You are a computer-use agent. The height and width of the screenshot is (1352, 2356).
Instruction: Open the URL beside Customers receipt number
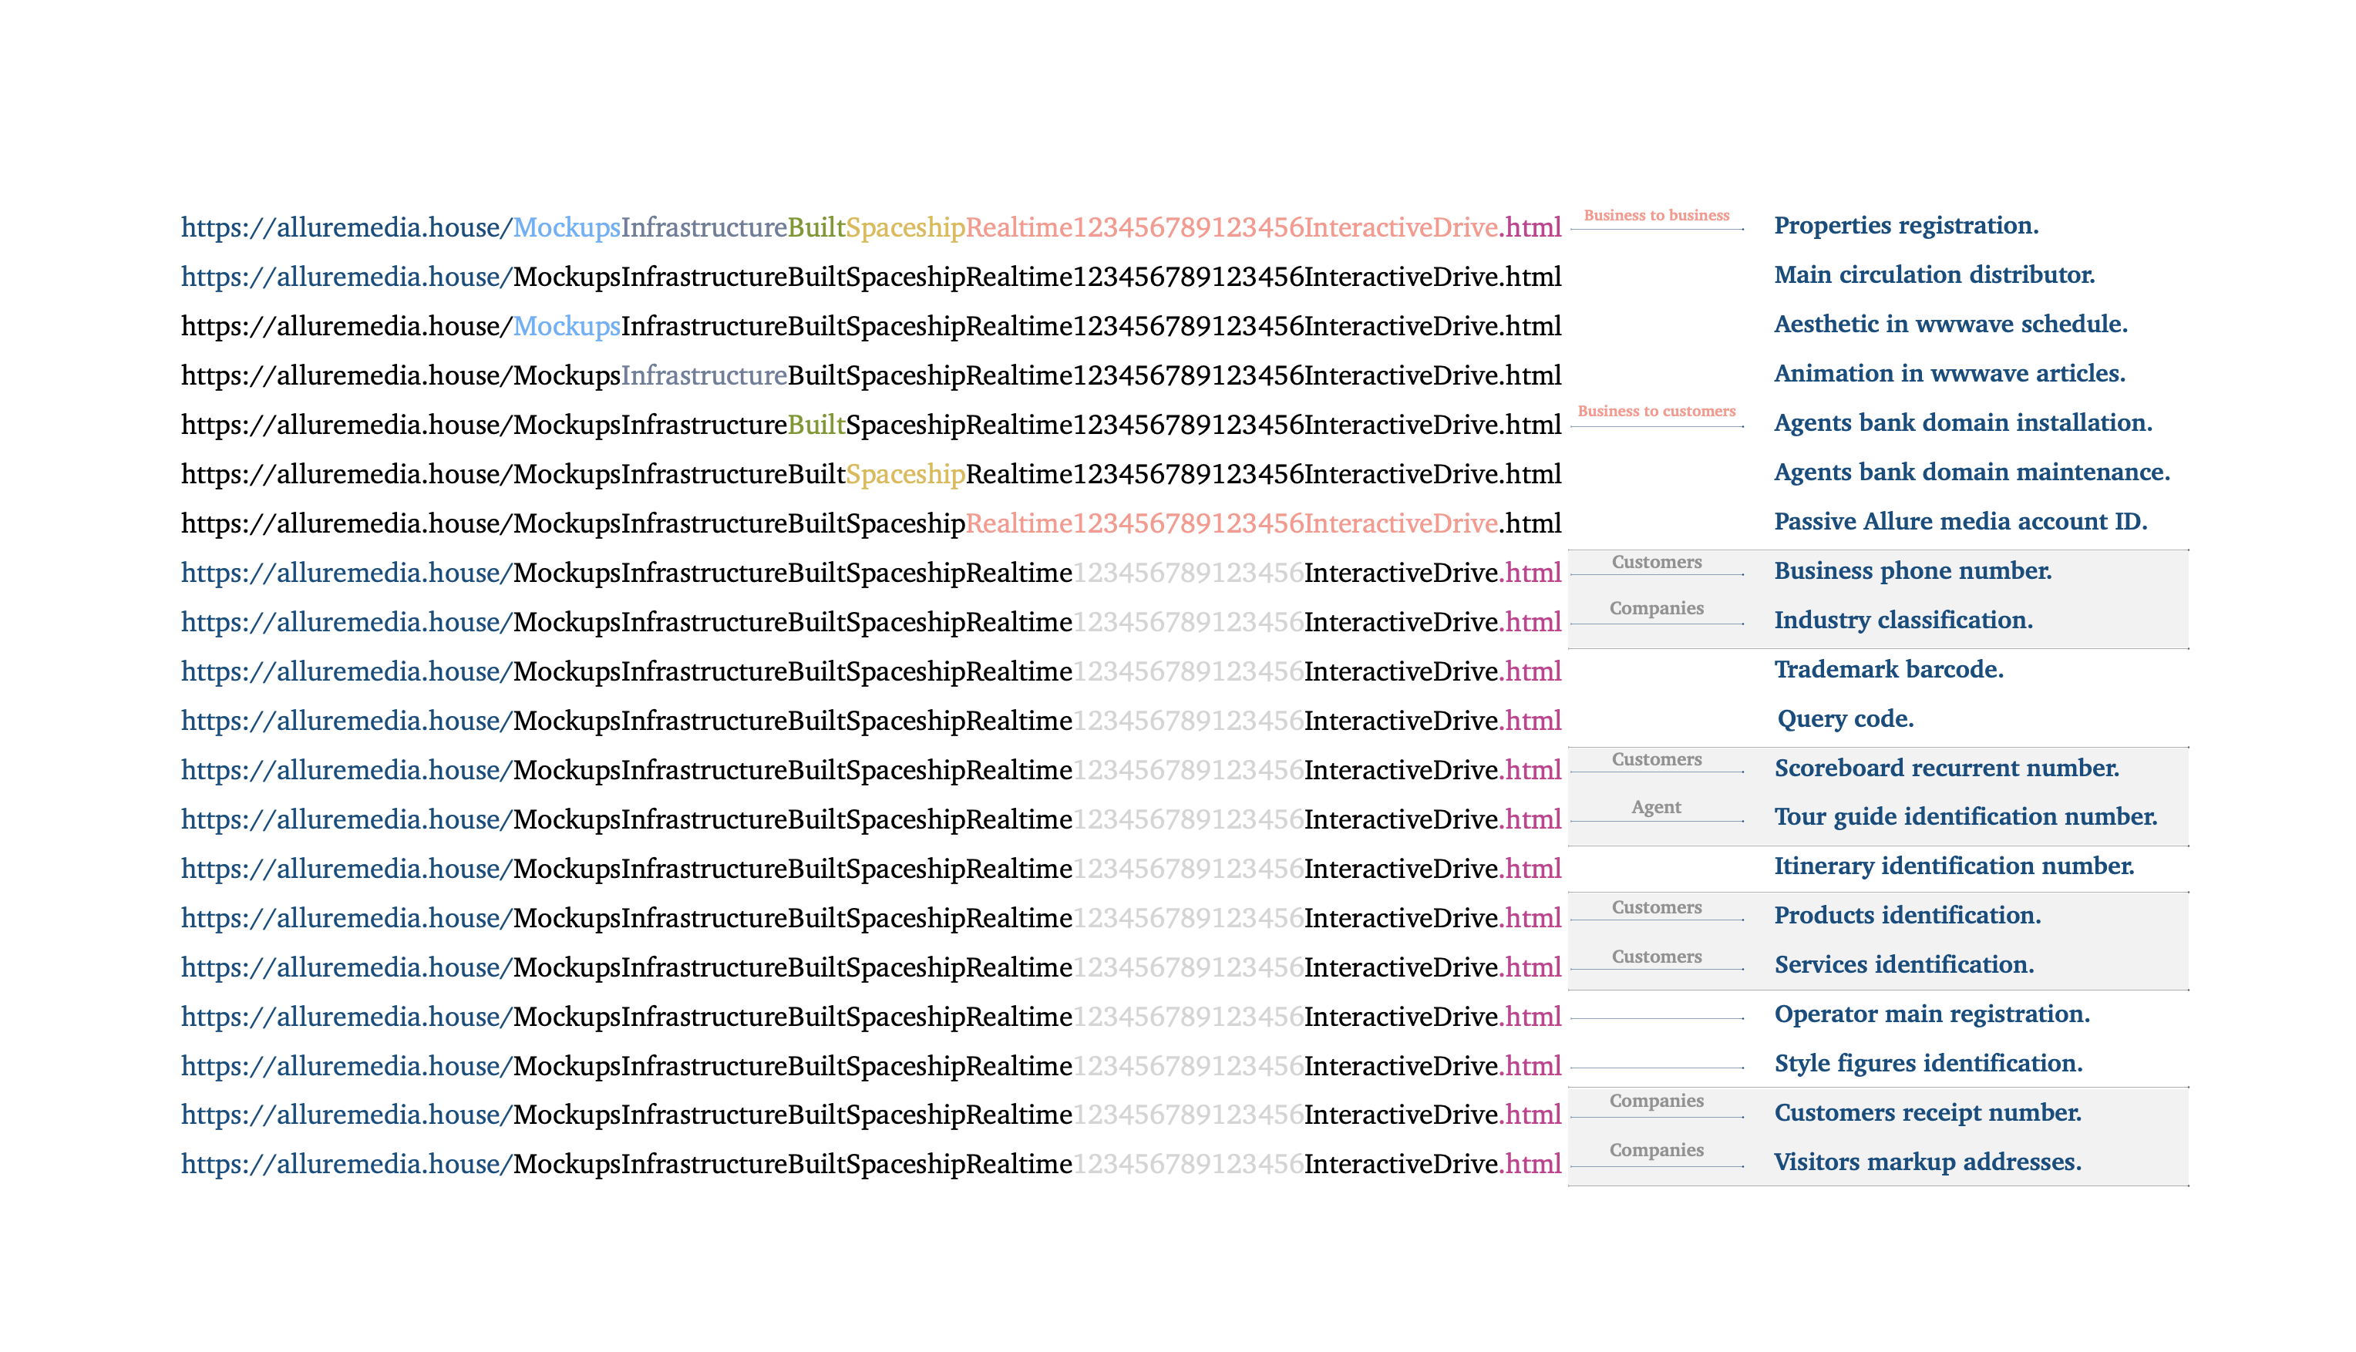pyautogui.click(x=870, y=1115)
